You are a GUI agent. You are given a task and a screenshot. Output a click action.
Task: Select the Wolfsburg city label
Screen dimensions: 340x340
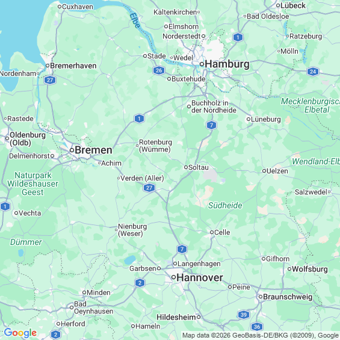[x=310, y=269]
